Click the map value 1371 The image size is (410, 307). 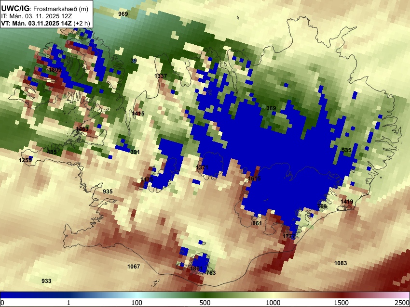pyautogui.click(x=202, y=167)
